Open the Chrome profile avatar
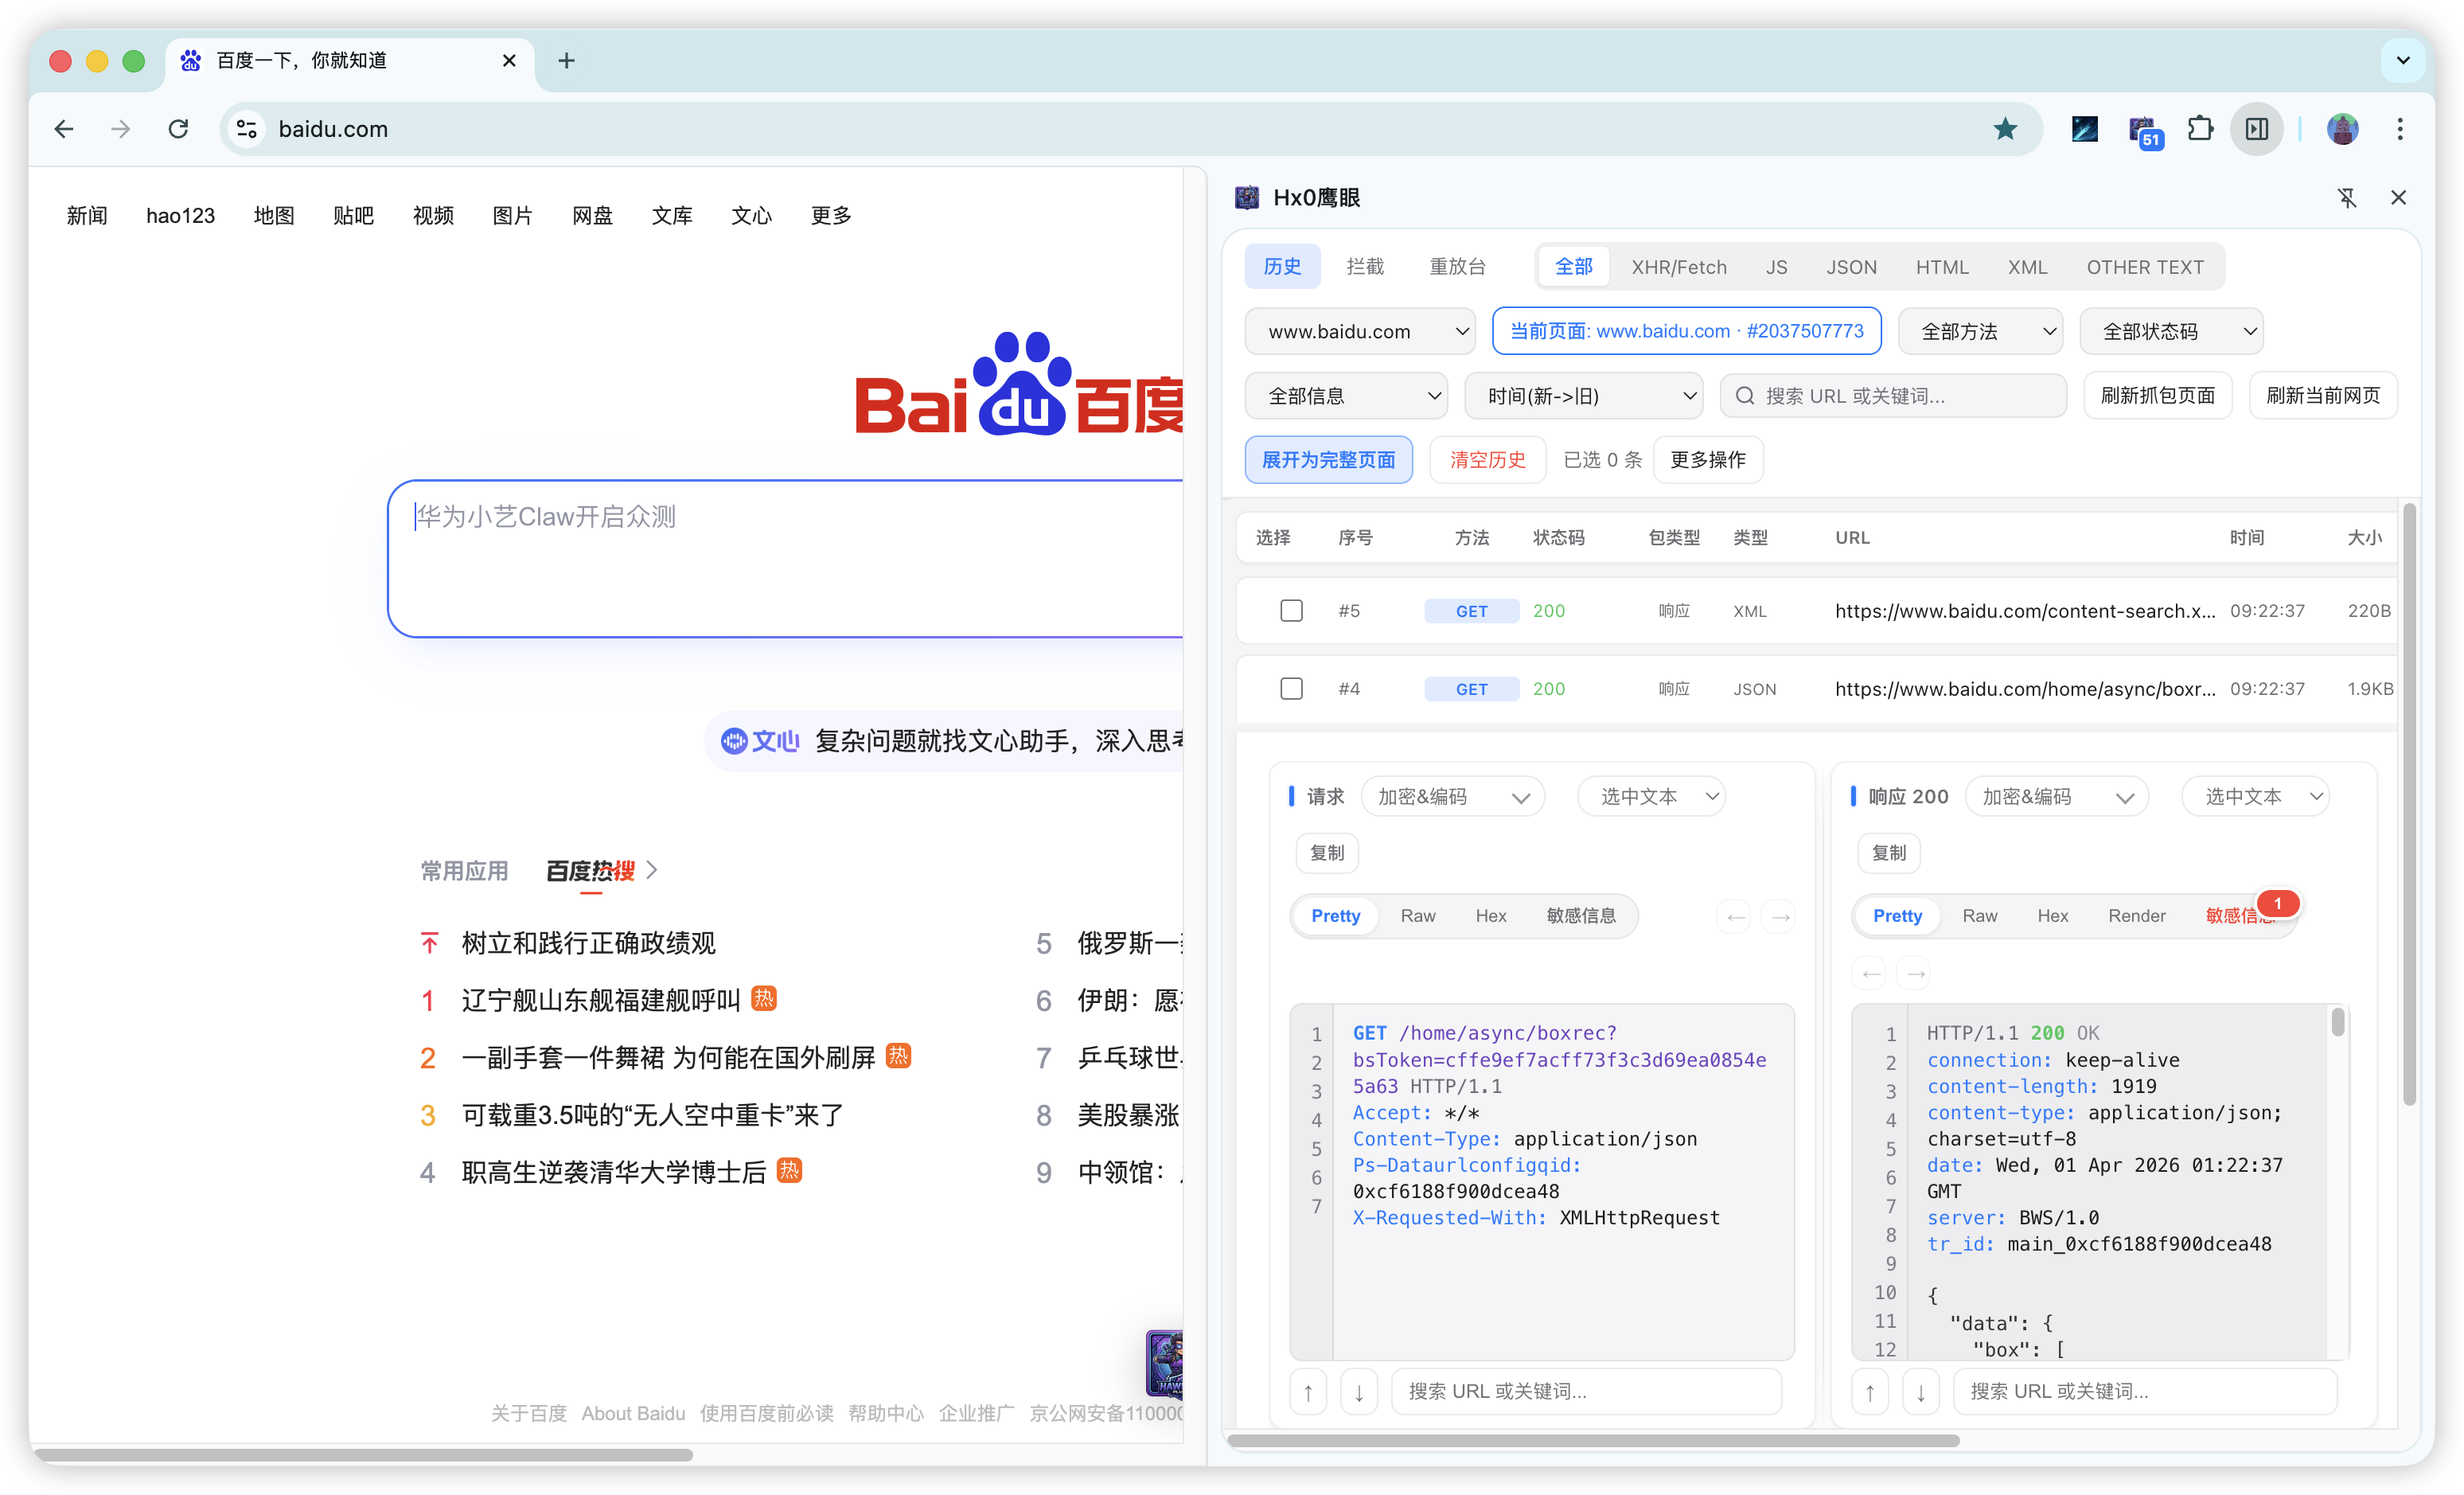This screenshot has height=1495, width=2464. coord(2342,129)
